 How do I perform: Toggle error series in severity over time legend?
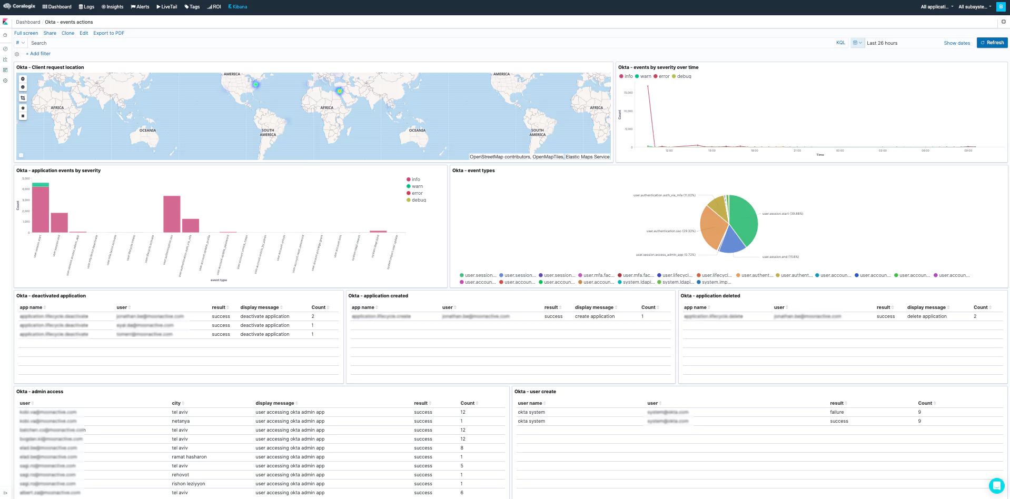point(661,76)
